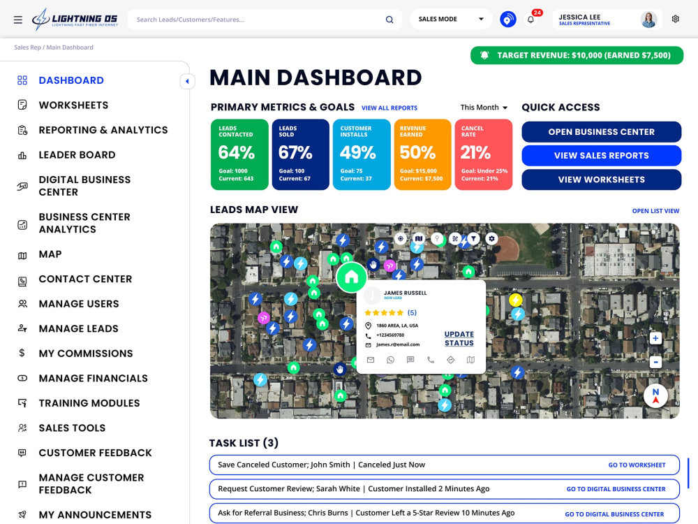The height and width of the screenshot is (524, 698).
Task: Zoom out the leads map
Action: tap(655, 362)
